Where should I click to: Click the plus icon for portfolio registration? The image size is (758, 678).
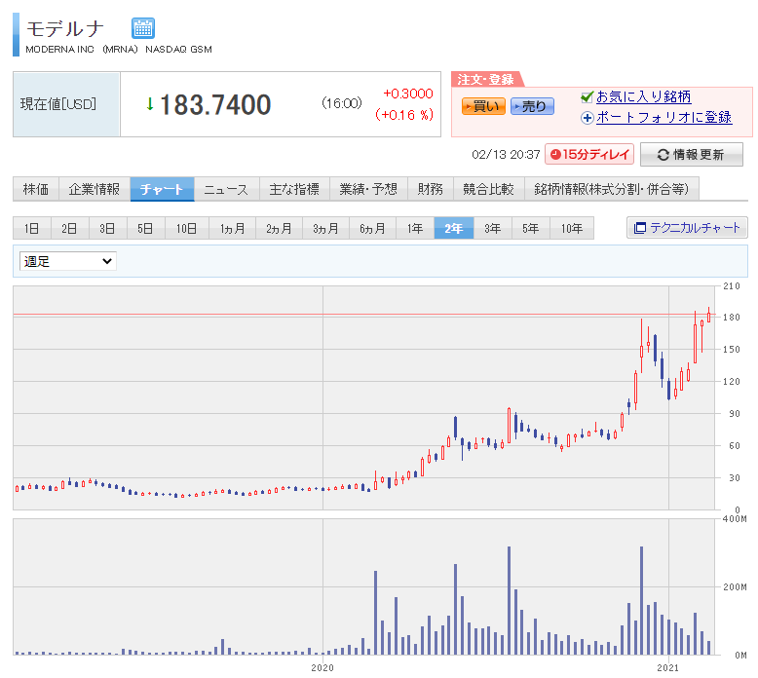click(587, 118)
